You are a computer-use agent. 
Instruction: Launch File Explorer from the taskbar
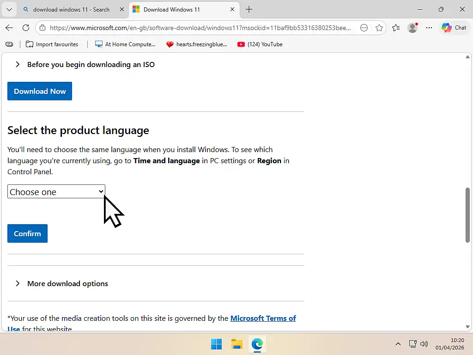[236, 344]
